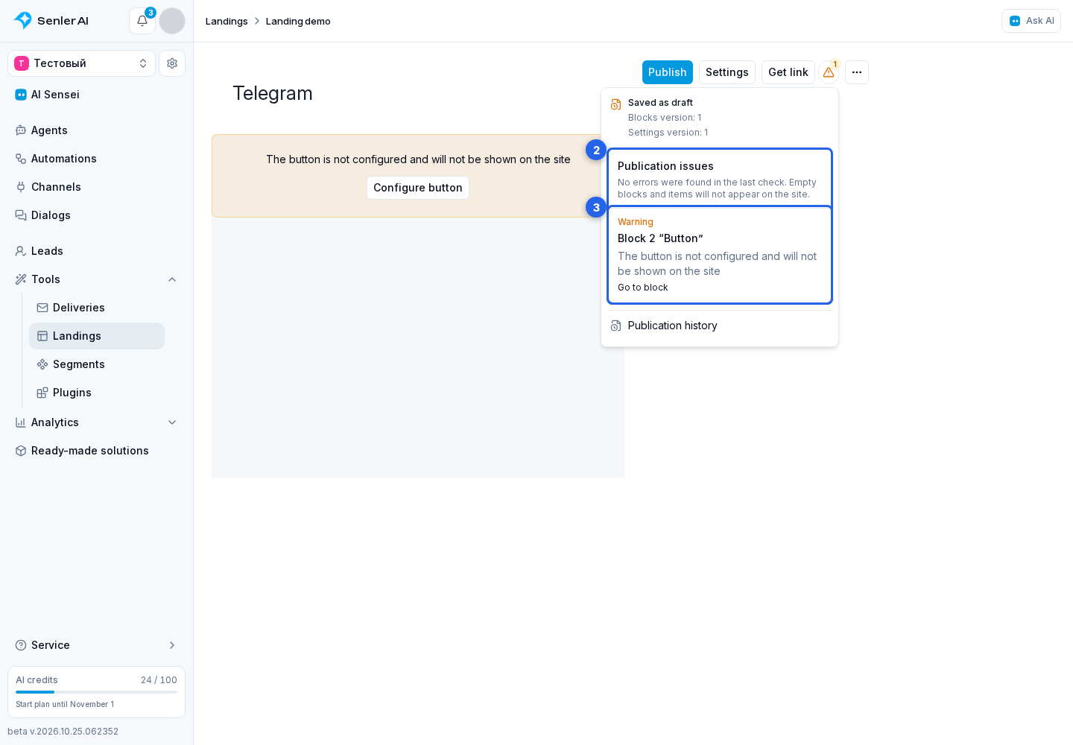Viewport: 1073px width, 745px height.
Task: Open landing Settings button
Action: point(727,72)
